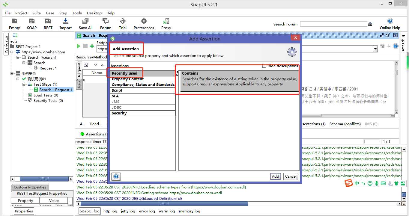409x216 pixels.
Task: Click the Save All toolbar icon
Action: point(85,21)
